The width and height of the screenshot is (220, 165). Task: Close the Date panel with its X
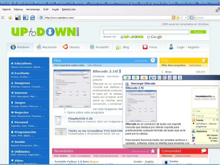point(217,111)
